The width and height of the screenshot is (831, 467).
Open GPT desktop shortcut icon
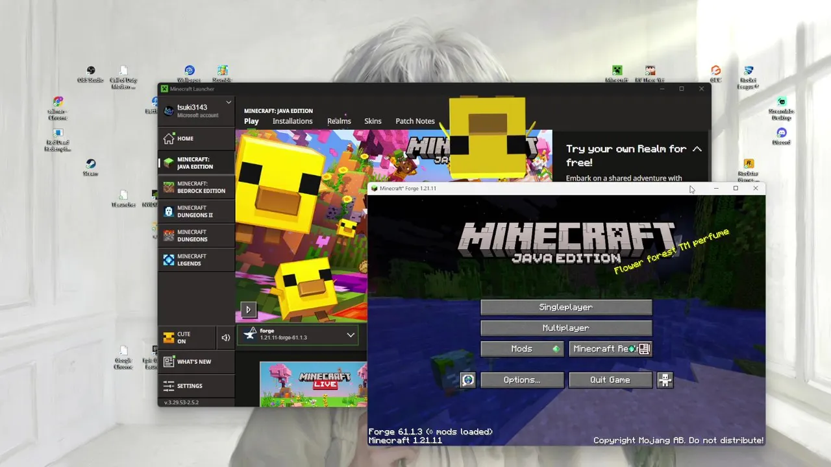pos(715,74)
